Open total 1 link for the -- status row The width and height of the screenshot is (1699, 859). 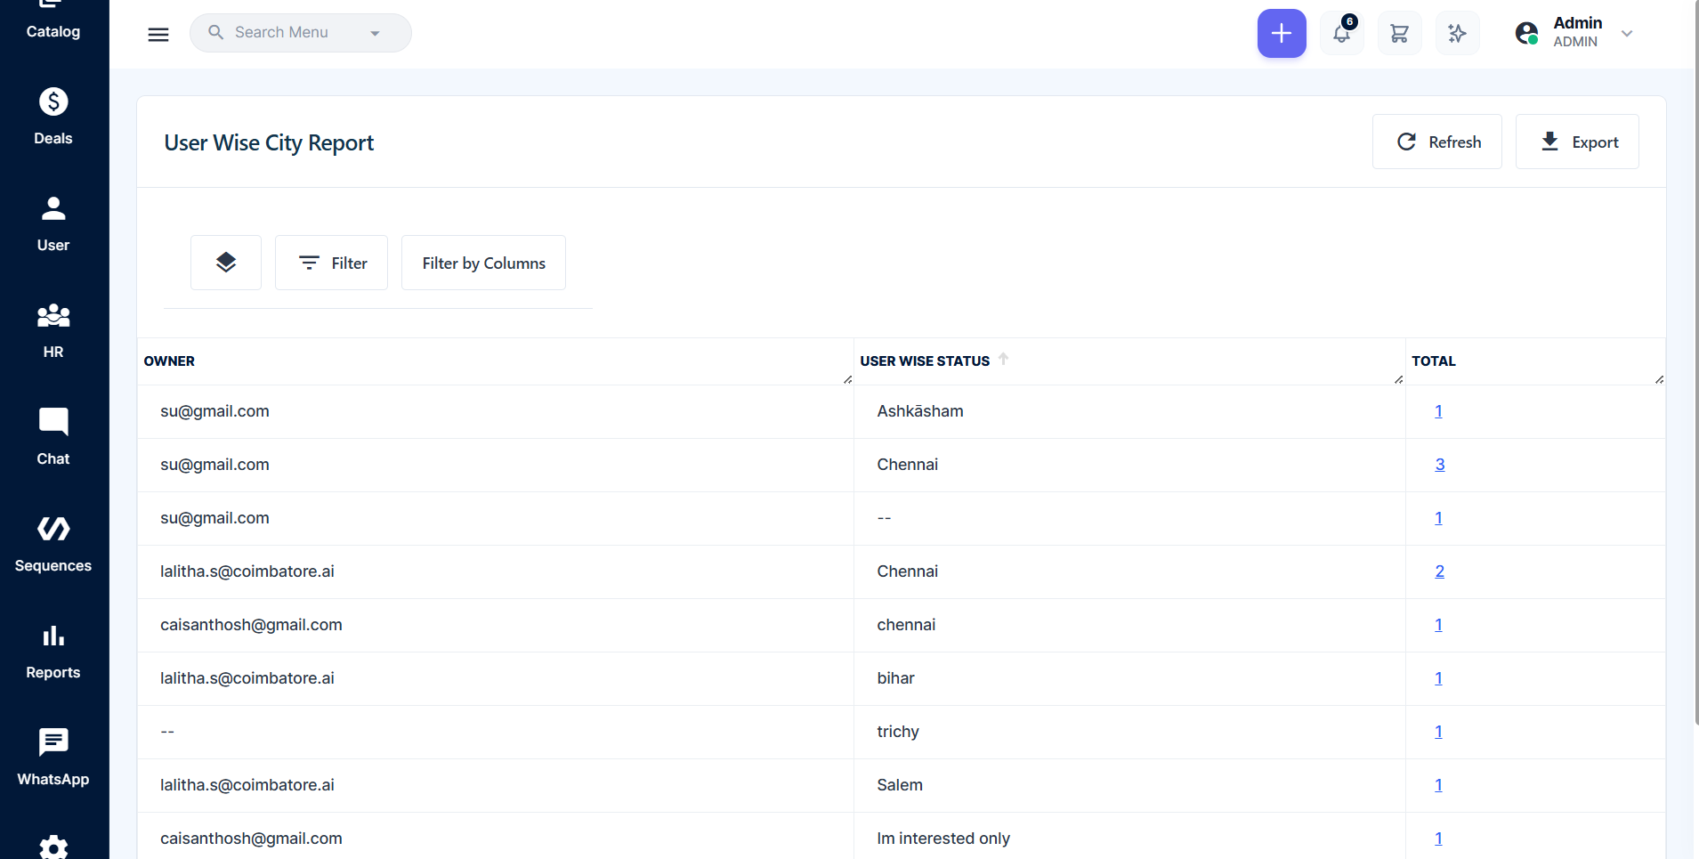(x=1438, y=518)
